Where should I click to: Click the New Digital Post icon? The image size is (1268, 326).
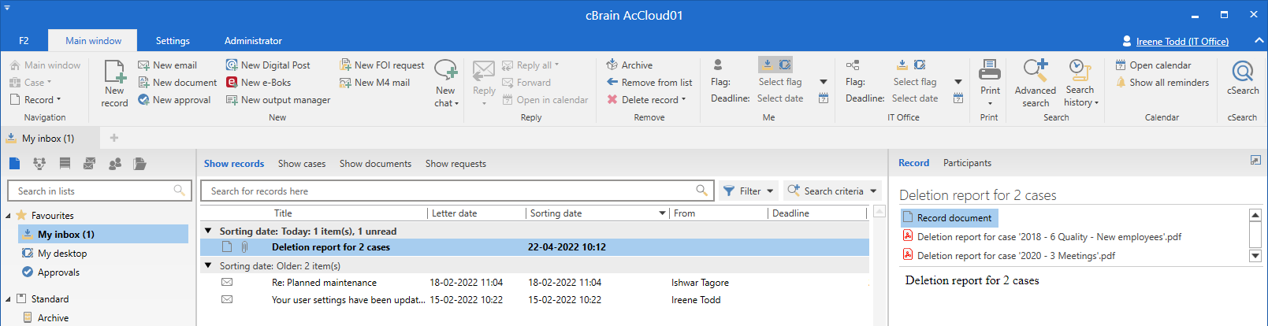(x=232, y=65)
